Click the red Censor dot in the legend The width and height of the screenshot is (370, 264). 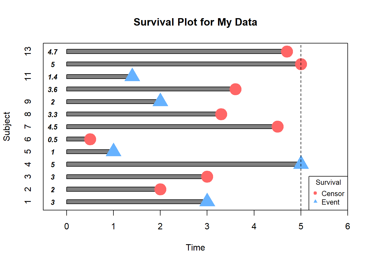315,193
